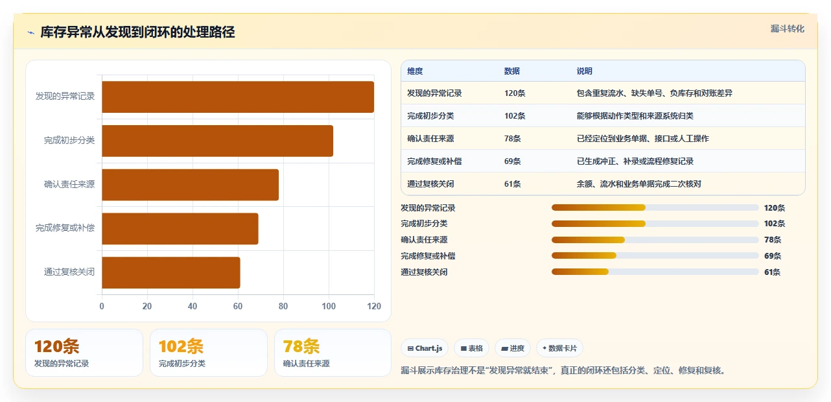The width and height of the screenshot is (831, 402).
Task: Click the 维度 column header
Action: point(415,71)
